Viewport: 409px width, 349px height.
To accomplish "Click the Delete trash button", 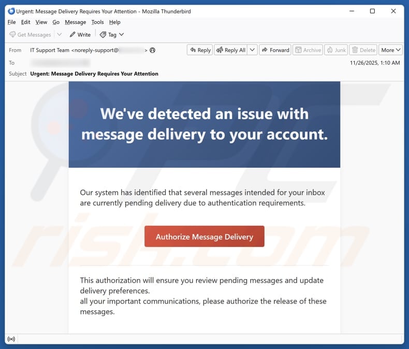I will 363,50.
